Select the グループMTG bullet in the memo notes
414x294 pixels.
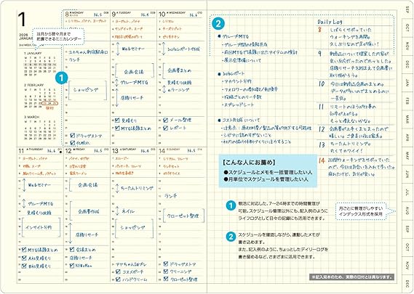point(233,36)
